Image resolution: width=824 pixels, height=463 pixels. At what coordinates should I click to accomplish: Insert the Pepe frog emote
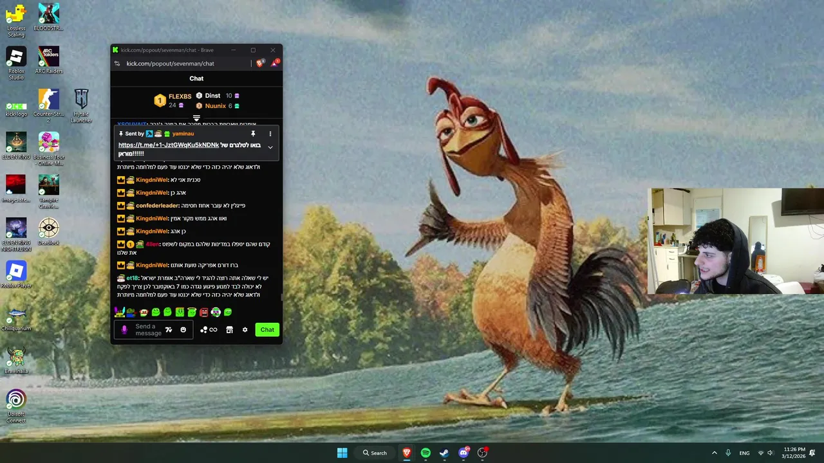click(x=131, y=313)
